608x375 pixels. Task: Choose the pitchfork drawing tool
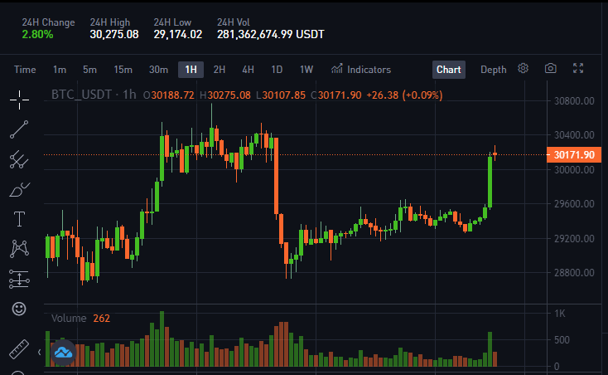[x=19, y=159]
